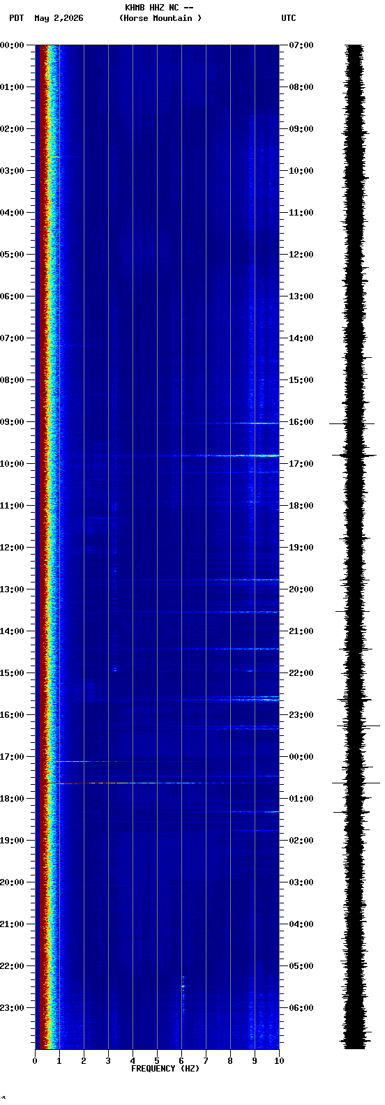The image size is (385, 1105).
Task: Click the 14:00 UTC time label
Action: (301, 338)
